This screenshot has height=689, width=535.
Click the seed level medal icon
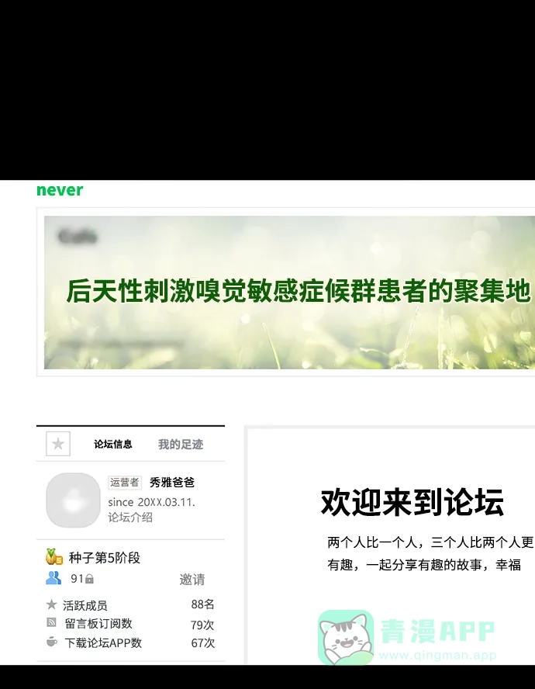[54, 557]
